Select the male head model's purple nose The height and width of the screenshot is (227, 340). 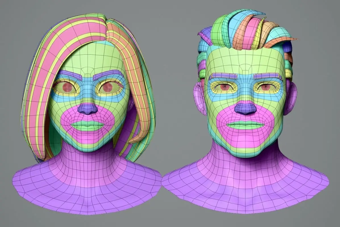tap(245, 108)
